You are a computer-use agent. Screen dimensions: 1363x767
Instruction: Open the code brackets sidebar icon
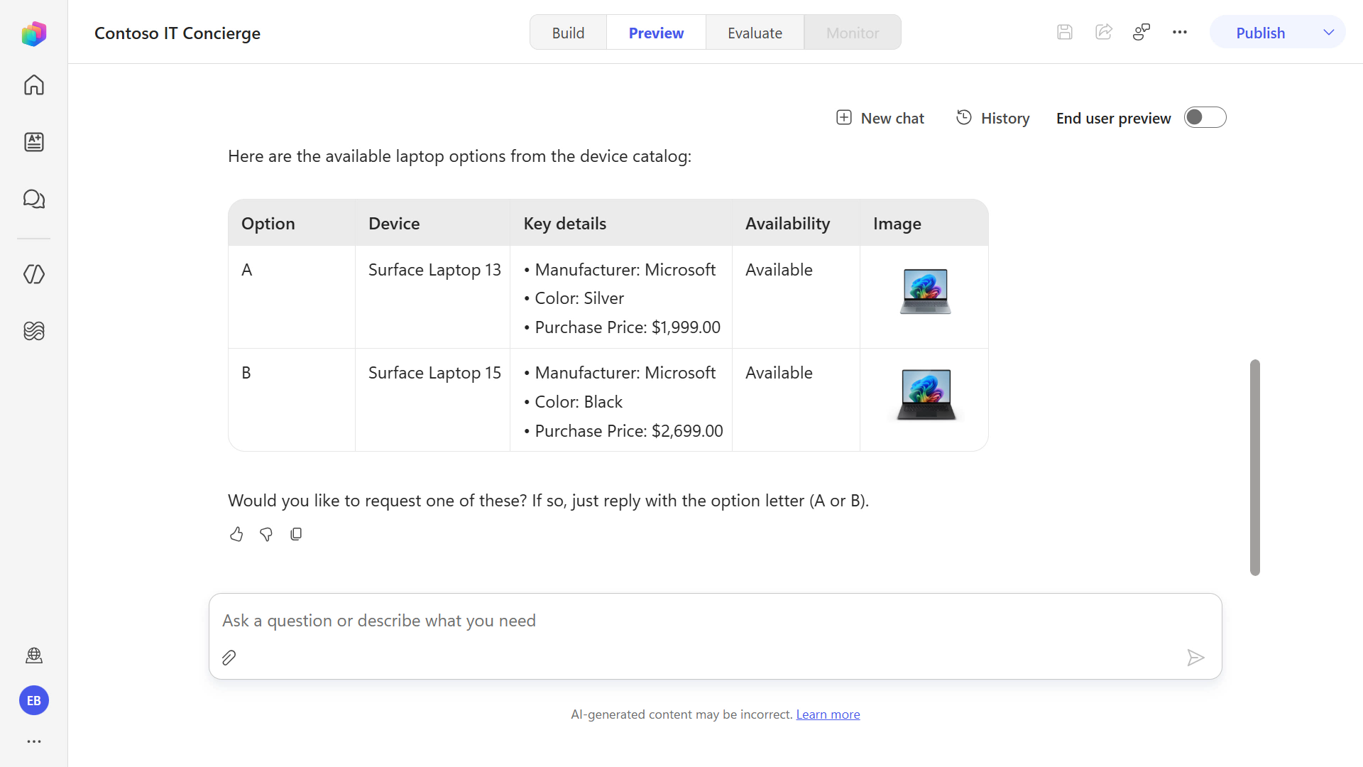(x=33, y=274)
